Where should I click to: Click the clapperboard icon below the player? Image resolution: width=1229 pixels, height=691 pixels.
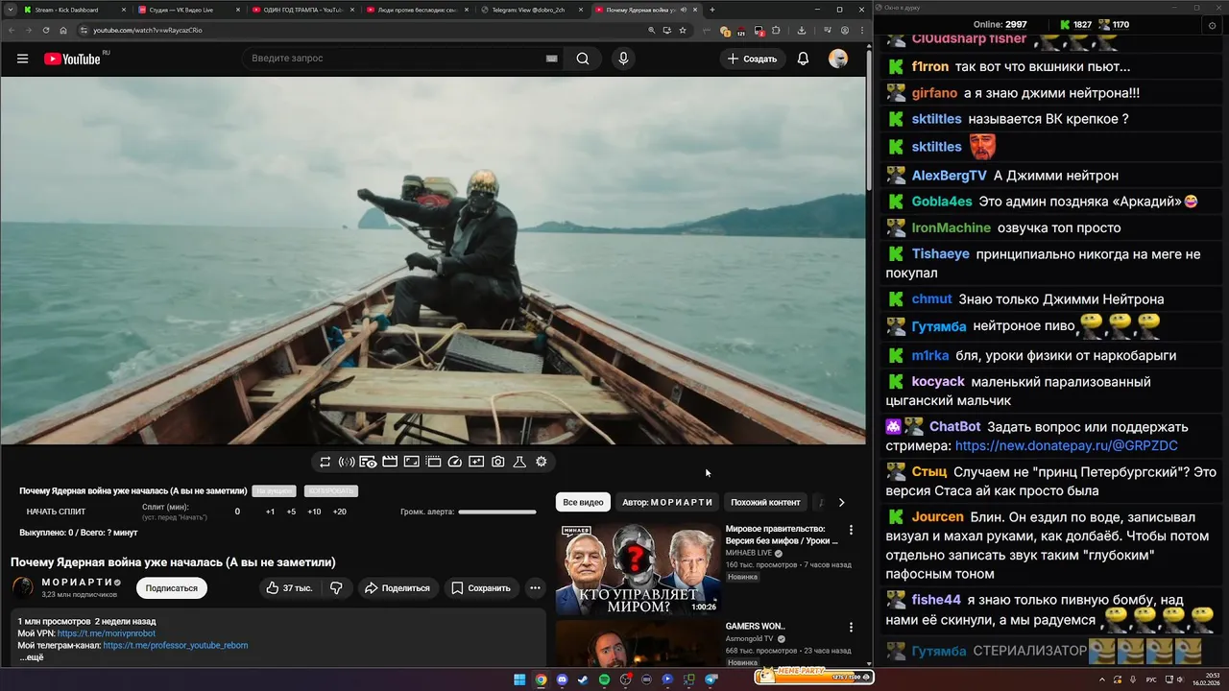390,462
